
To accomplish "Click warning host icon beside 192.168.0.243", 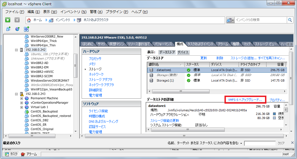I will (x=22, y=94).
